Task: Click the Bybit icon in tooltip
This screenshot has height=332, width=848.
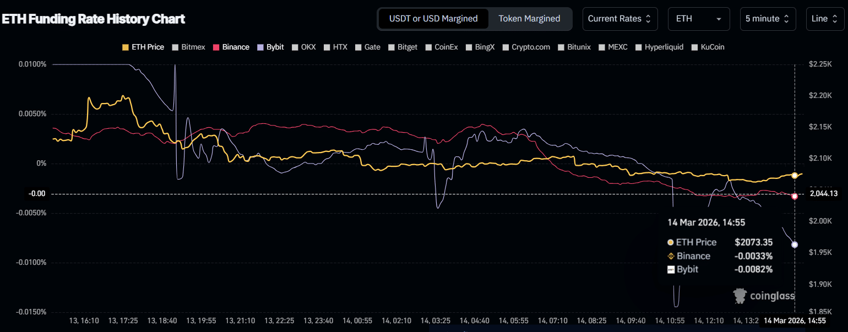Action: click(x=670, y=270)
